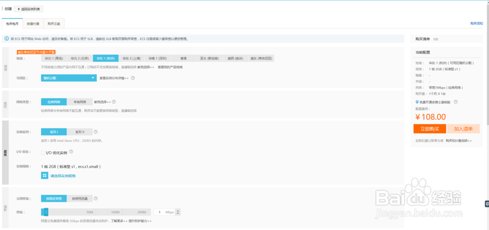Choose 专有网络 network type

click(80, 102)
